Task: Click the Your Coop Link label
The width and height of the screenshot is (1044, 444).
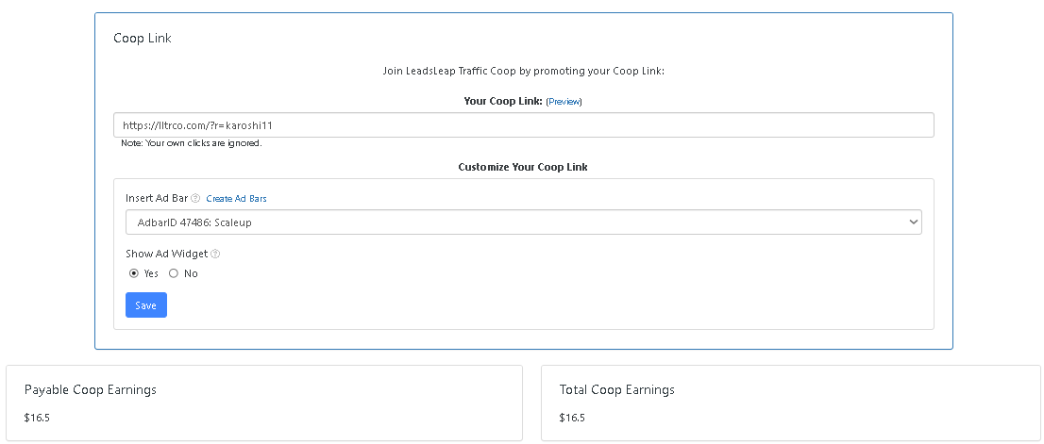Action: (x=503, y=101)
